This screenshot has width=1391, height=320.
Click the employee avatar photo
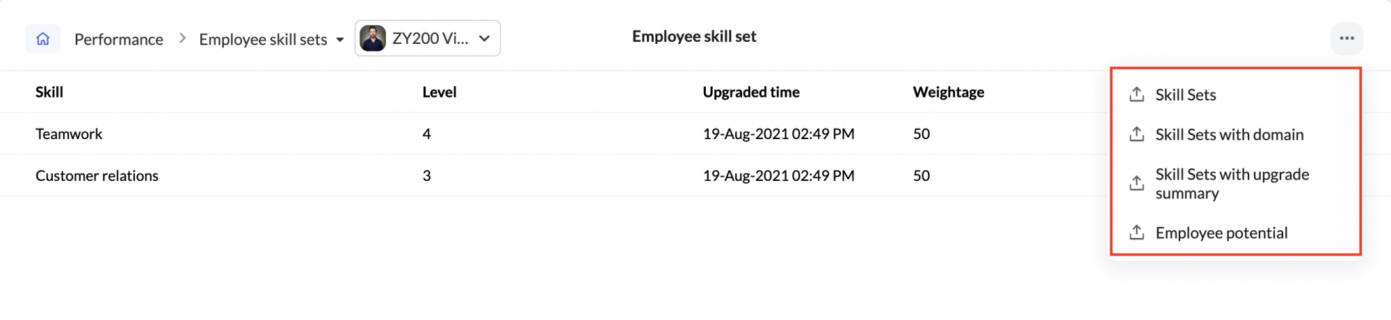click(x=373, y=38)
